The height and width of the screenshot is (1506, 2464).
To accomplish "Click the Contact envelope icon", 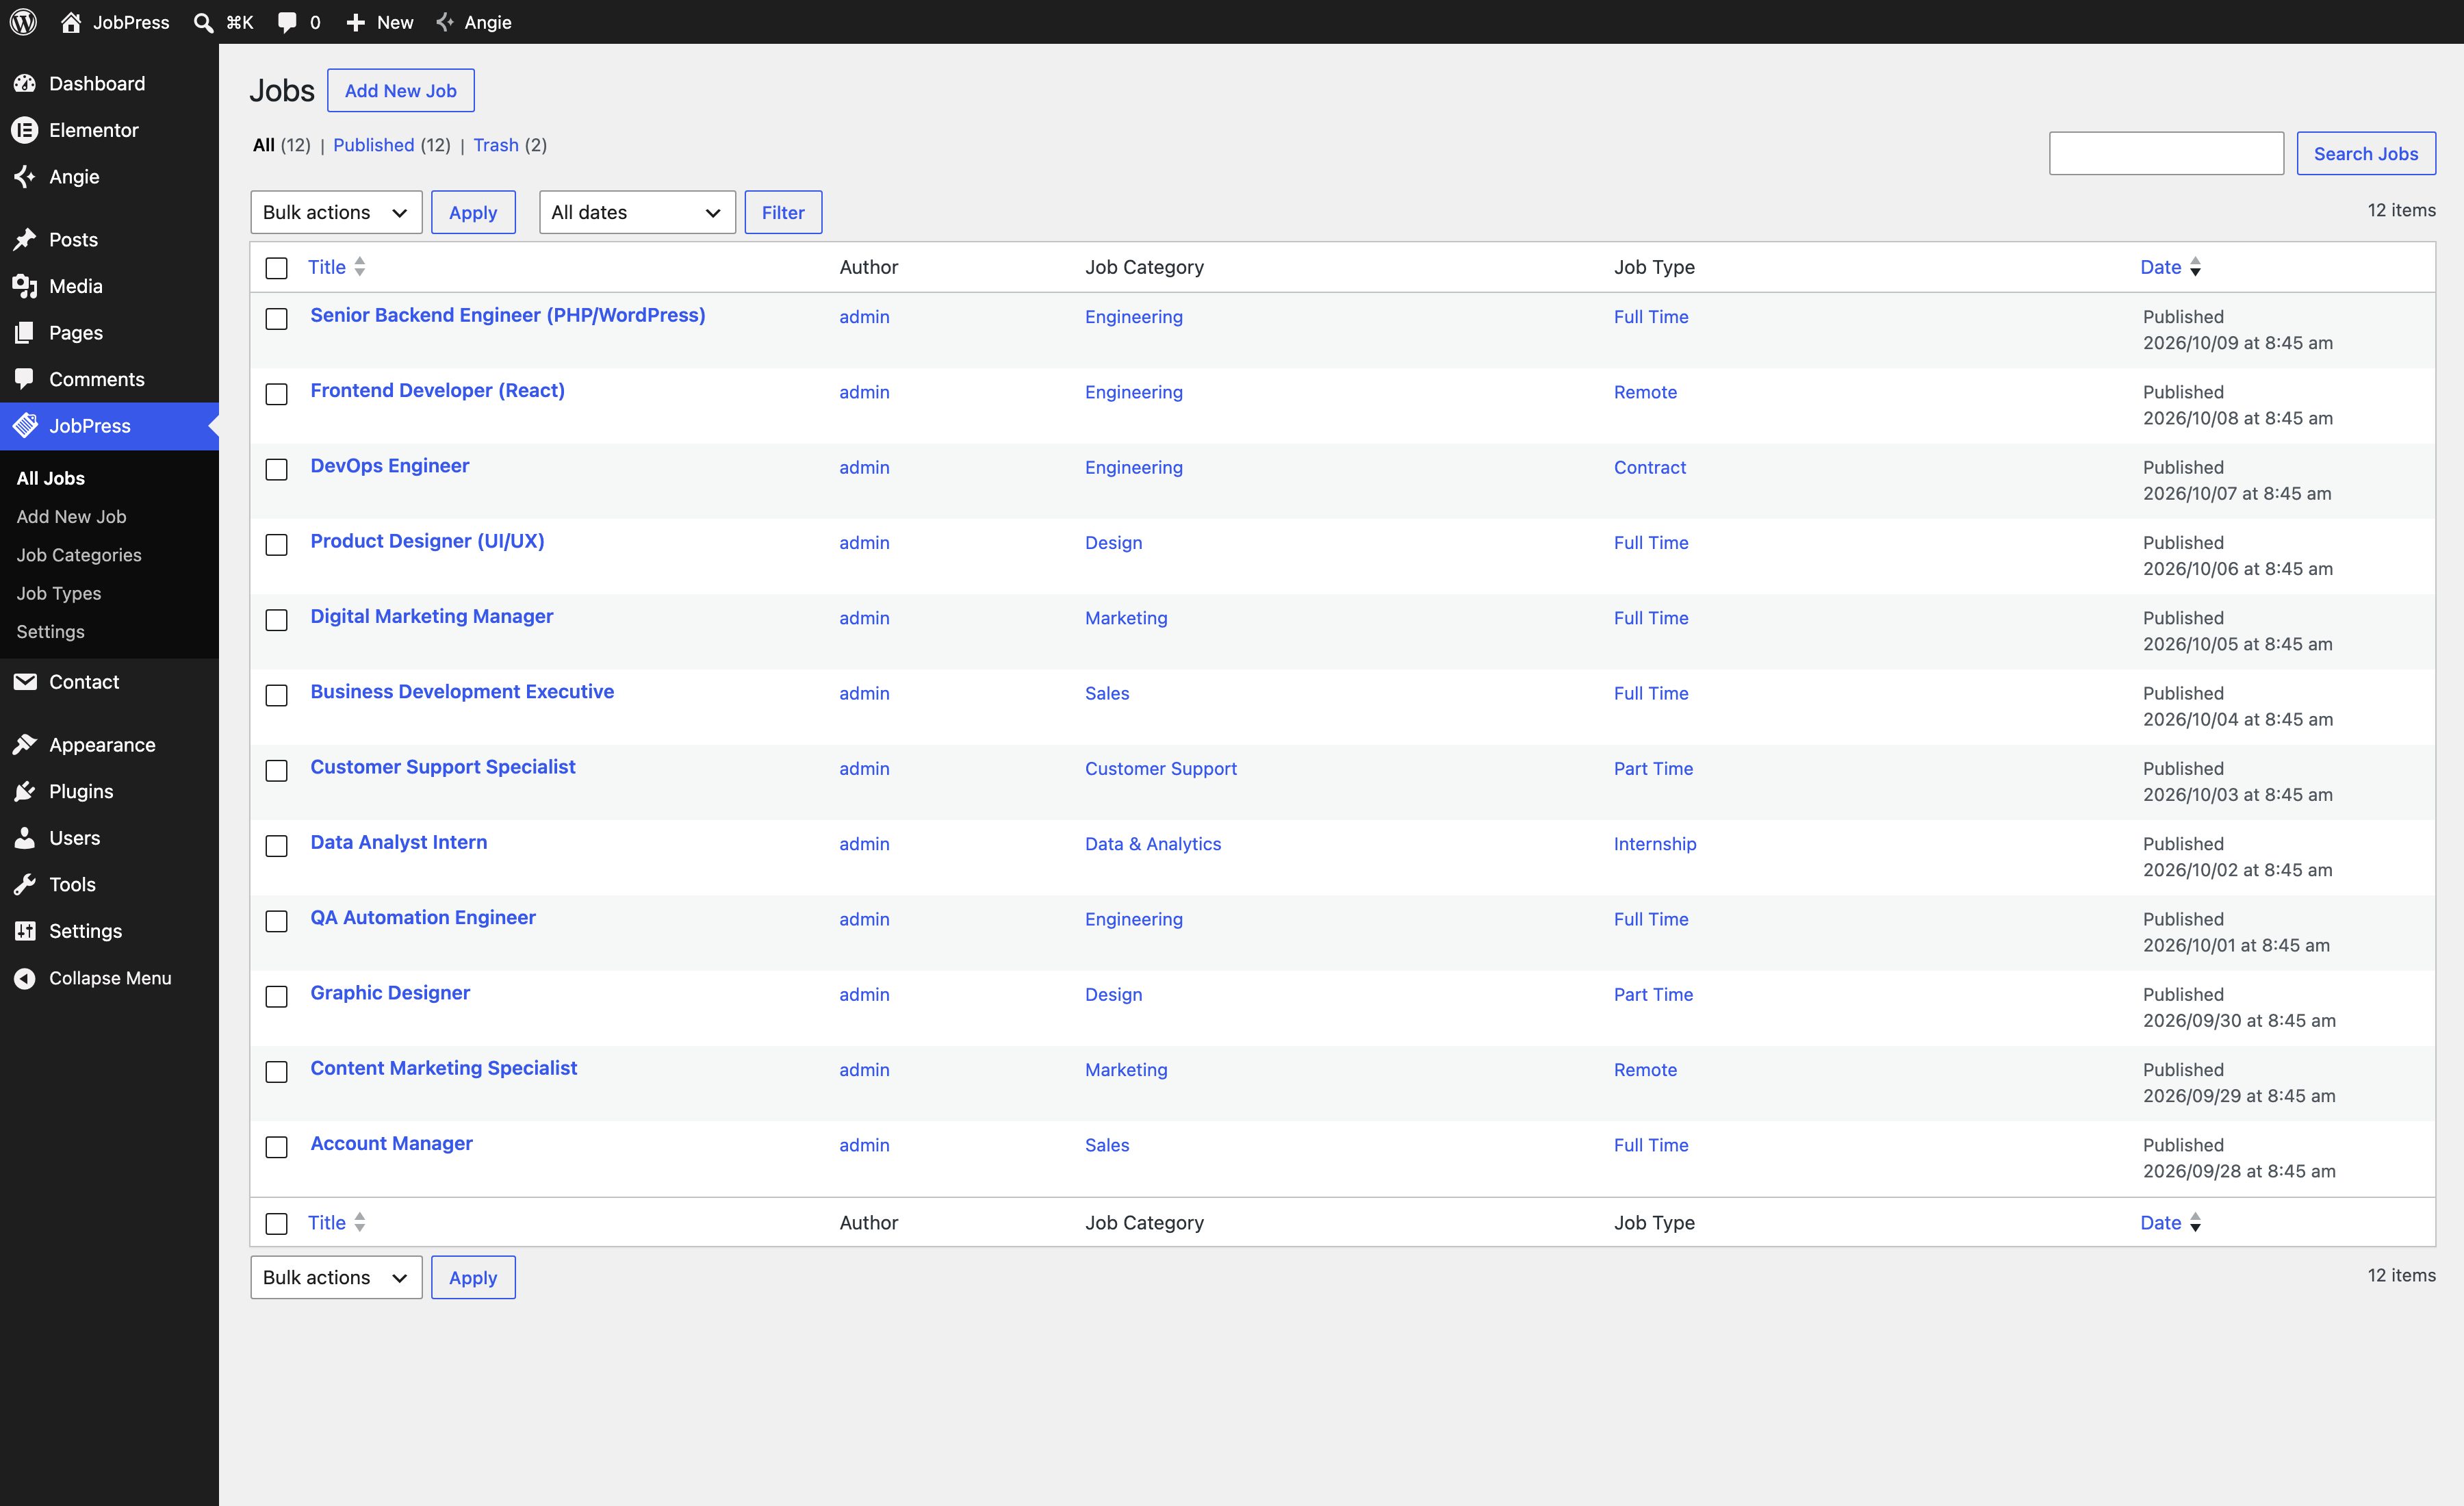I will [x=25, y=682].
